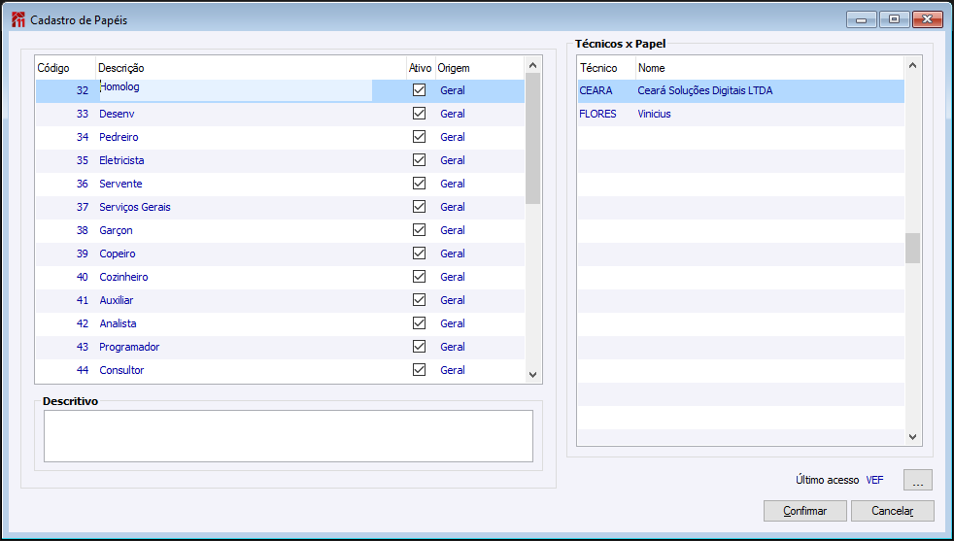Select the Eletricista row
The image size is (954, 541).
pos(280,160)
